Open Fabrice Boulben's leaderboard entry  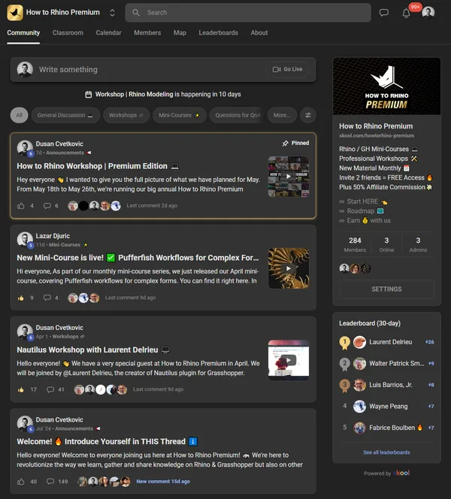coord(386,428)
